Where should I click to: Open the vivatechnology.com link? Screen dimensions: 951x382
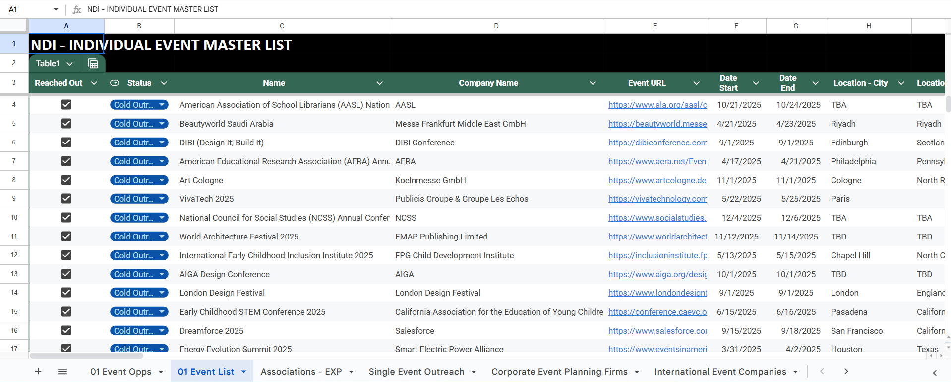click(x=657, y=199)
